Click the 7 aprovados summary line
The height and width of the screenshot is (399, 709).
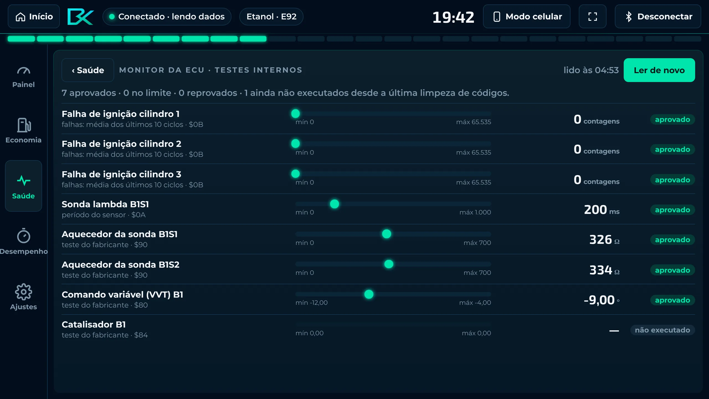(285, 93)
